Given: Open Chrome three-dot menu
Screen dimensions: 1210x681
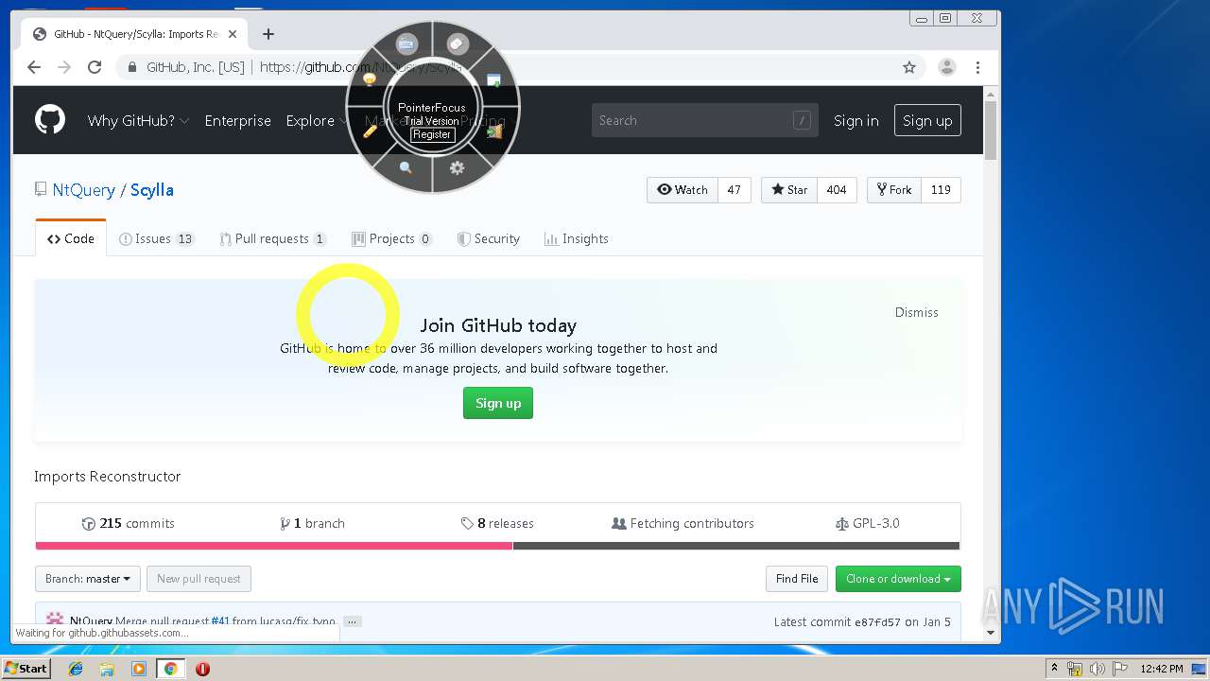Looking at the screenshot, I should click(977, 67).
